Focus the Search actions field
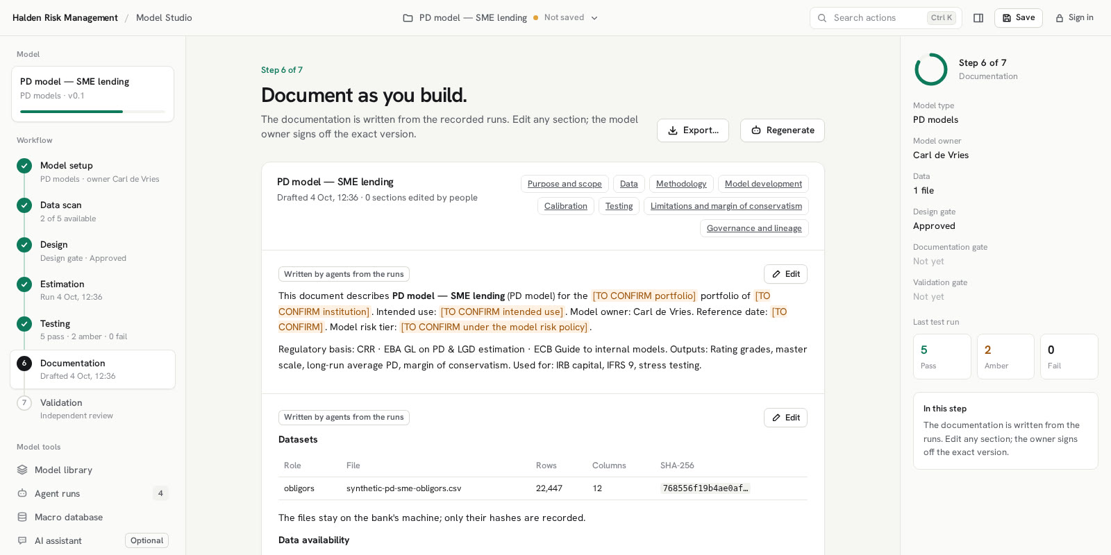 (x=886, y=18)
